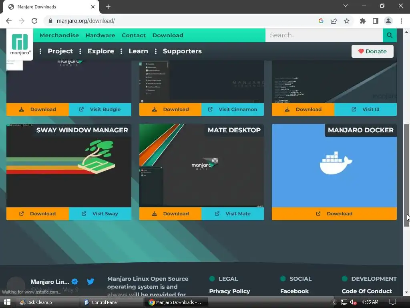Show hidden tray icons chevron

coord(334,302)
